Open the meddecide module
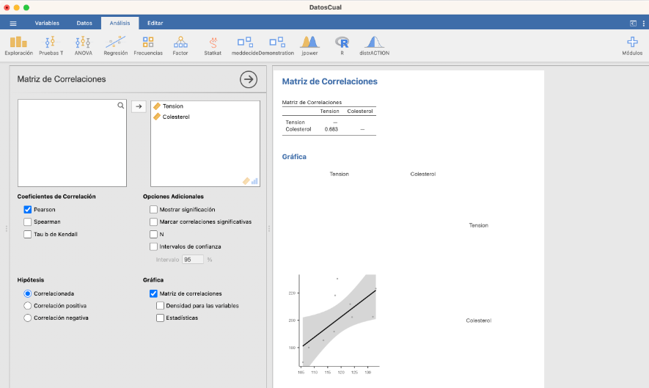This screenshot has width=649, height=388. click(245, 45)
